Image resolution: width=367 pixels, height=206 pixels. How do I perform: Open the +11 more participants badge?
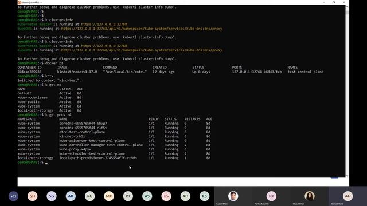click(x=13, y=196)
